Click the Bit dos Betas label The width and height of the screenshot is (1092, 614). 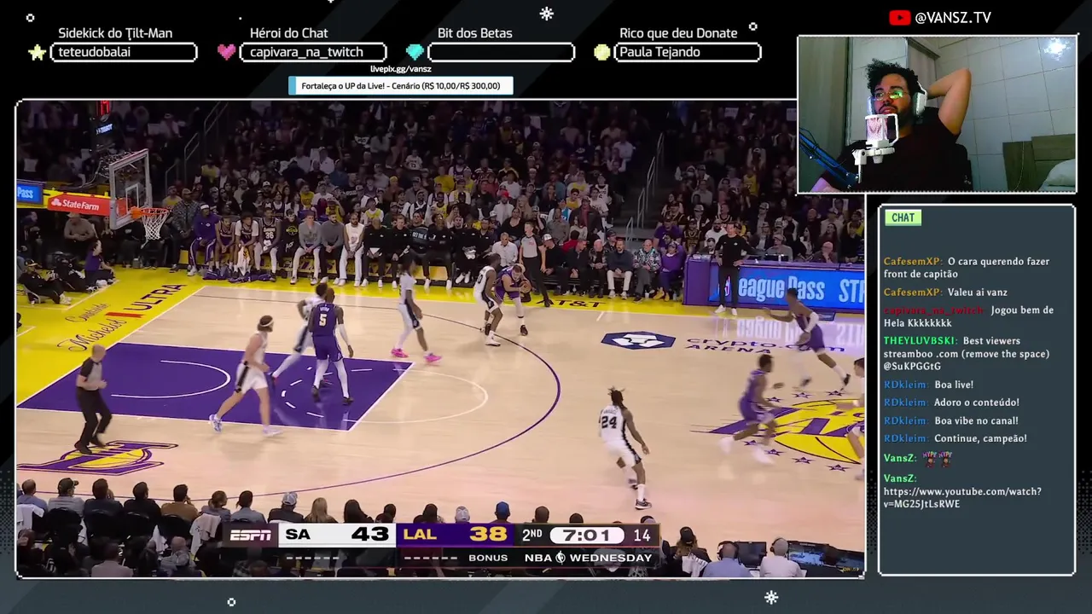coord(475,33)
